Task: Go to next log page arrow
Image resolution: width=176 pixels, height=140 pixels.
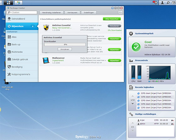Action: click(x=133, y=104)
